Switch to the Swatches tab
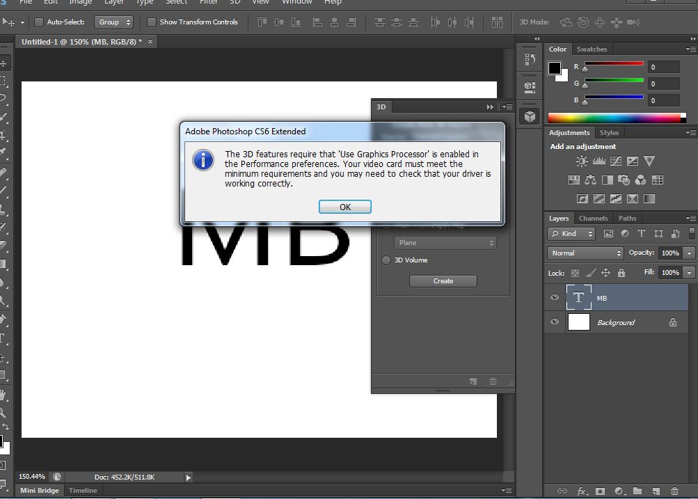This screenshot has width=698, height=499. pos(592,49)
